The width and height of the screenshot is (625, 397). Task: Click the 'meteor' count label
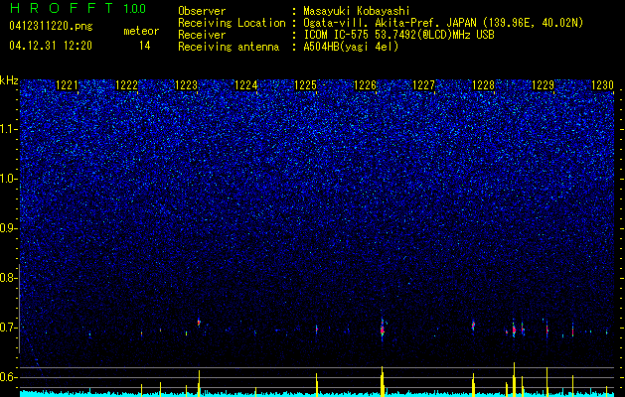[x=141, y=31]
